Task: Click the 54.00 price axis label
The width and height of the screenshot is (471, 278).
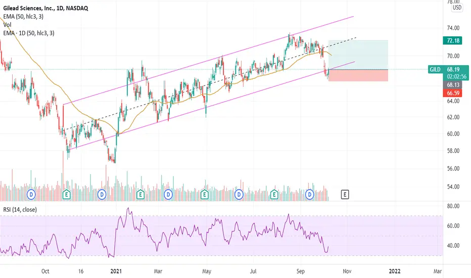Action: 453,187
